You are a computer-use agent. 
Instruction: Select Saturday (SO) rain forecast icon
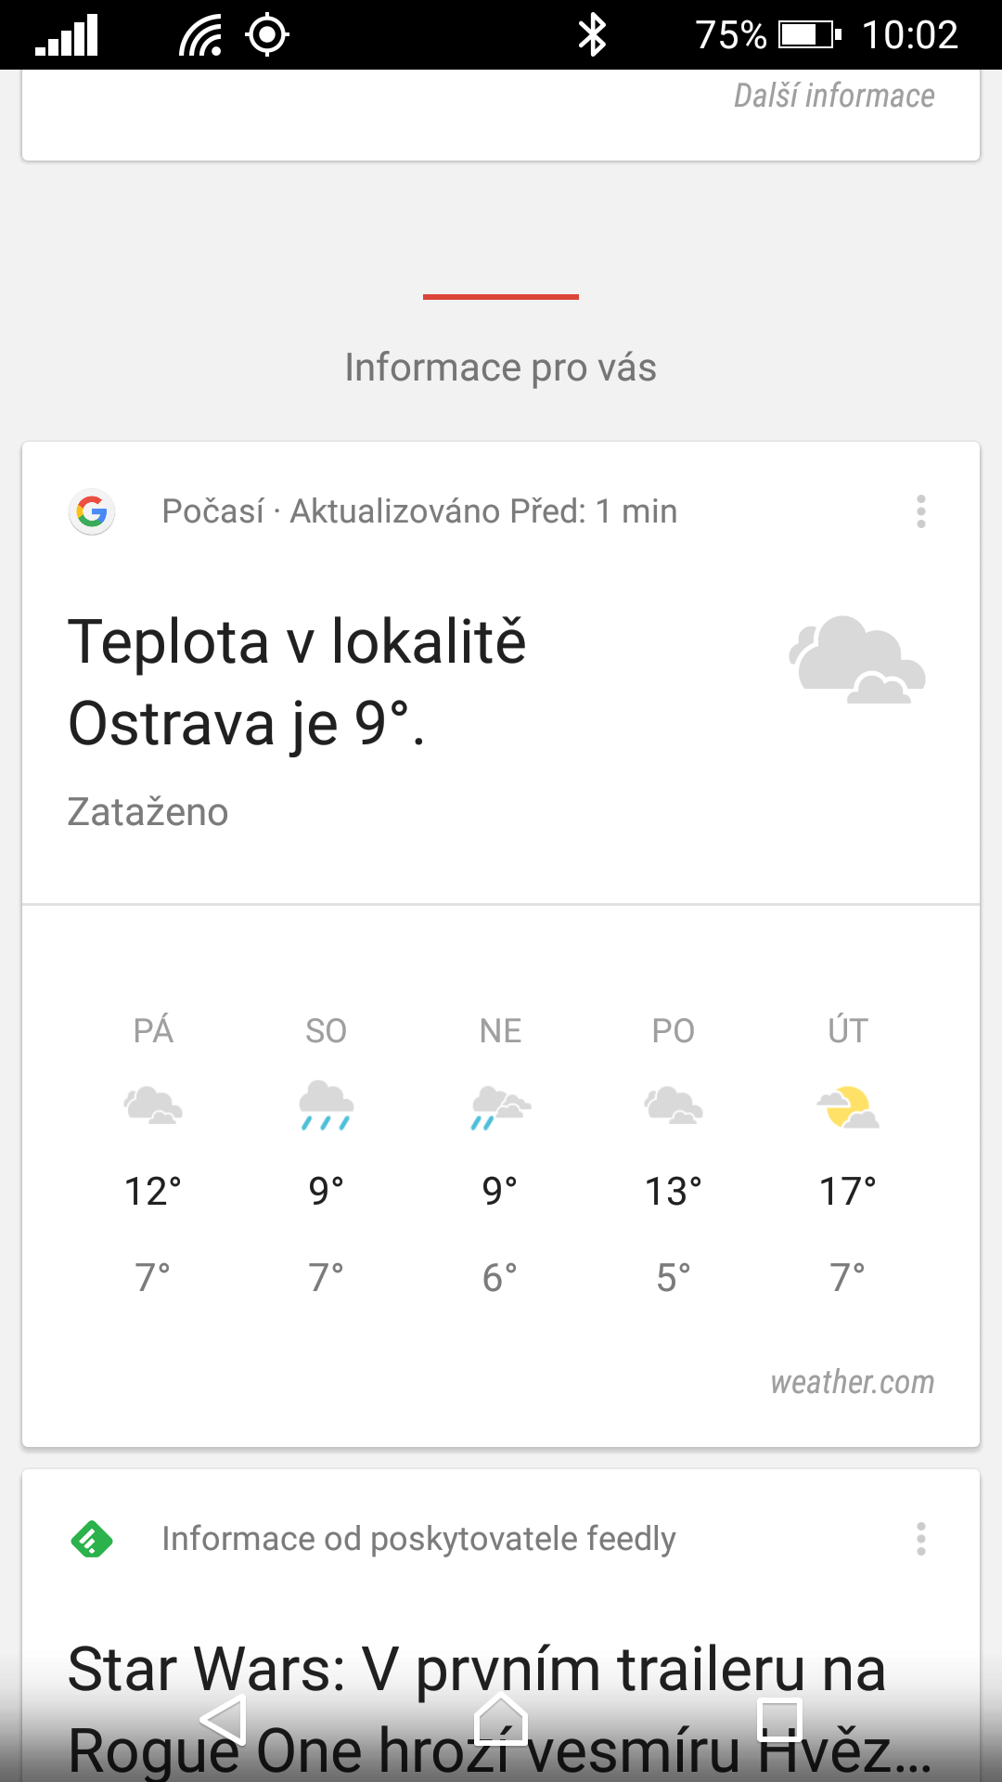pyautogui.click(x=326, y=1105)
